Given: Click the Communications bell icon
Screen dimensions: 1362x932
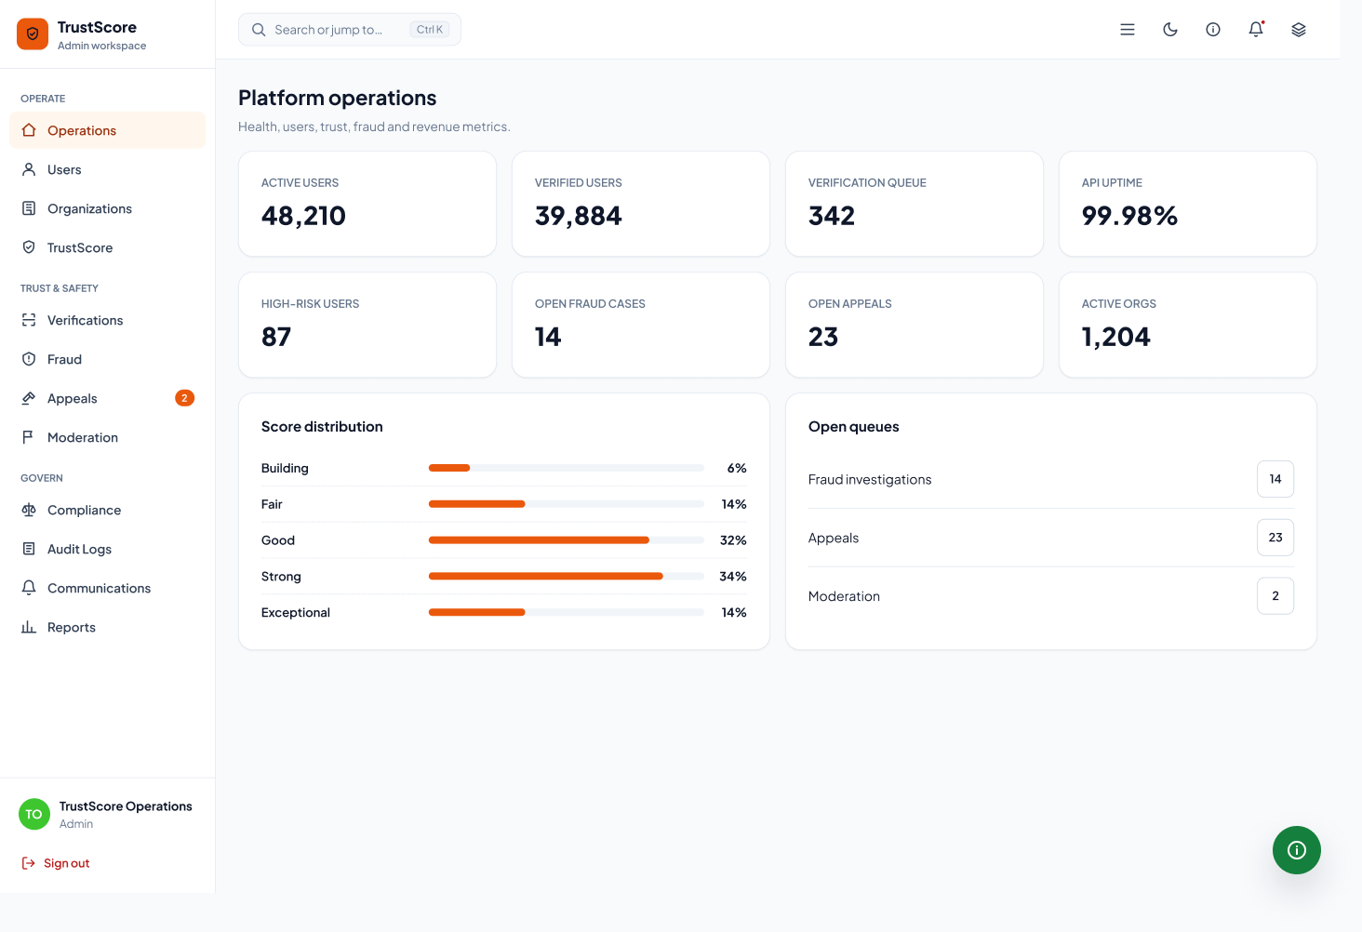Looking at the screenshot, I should coord(29,588).
